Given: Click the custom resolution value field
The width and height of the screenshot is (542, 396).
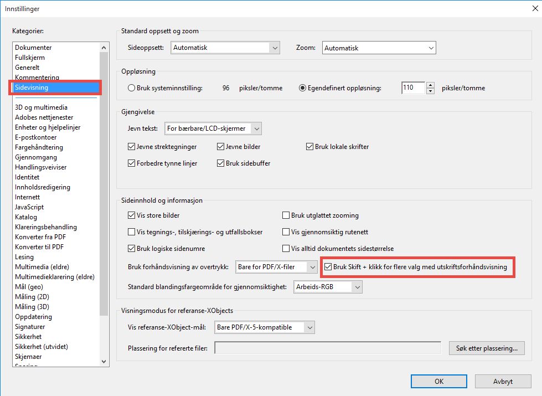Looking at the screenshot, I should coord(413,88).
